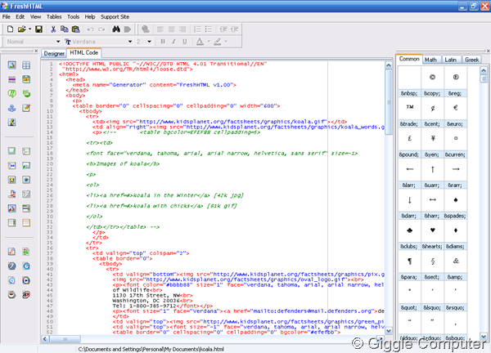Switch to the Math symbols tab
Image resolution: width=491 pixels, height=353 pixels.
(x=430, y=60)
